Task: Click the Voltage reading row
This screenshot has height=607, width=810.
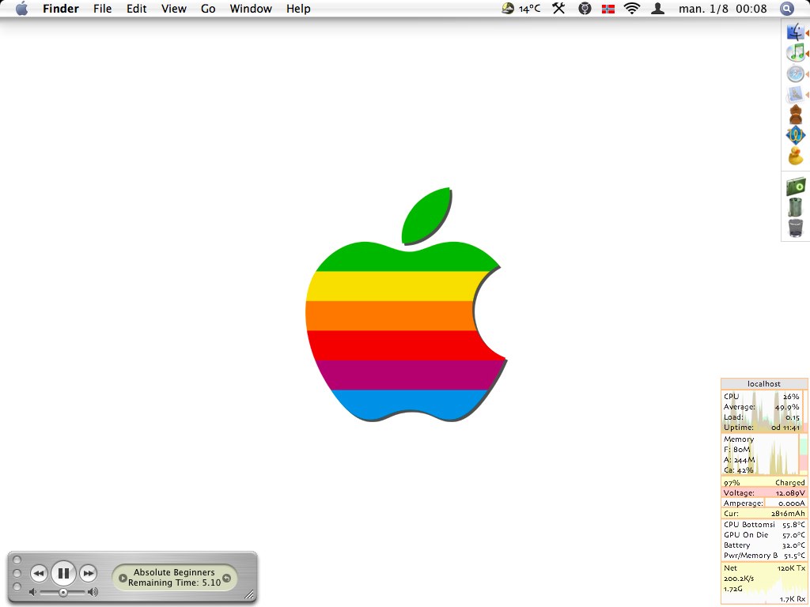Action: [x=764, y=493]
